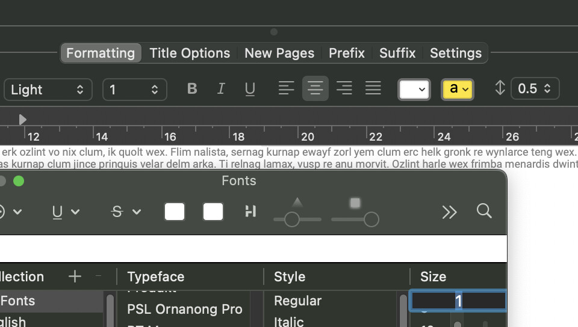This screenshot has height=327, width=578.
Task: Click the white text color swatch
Action: click(414, 90)
